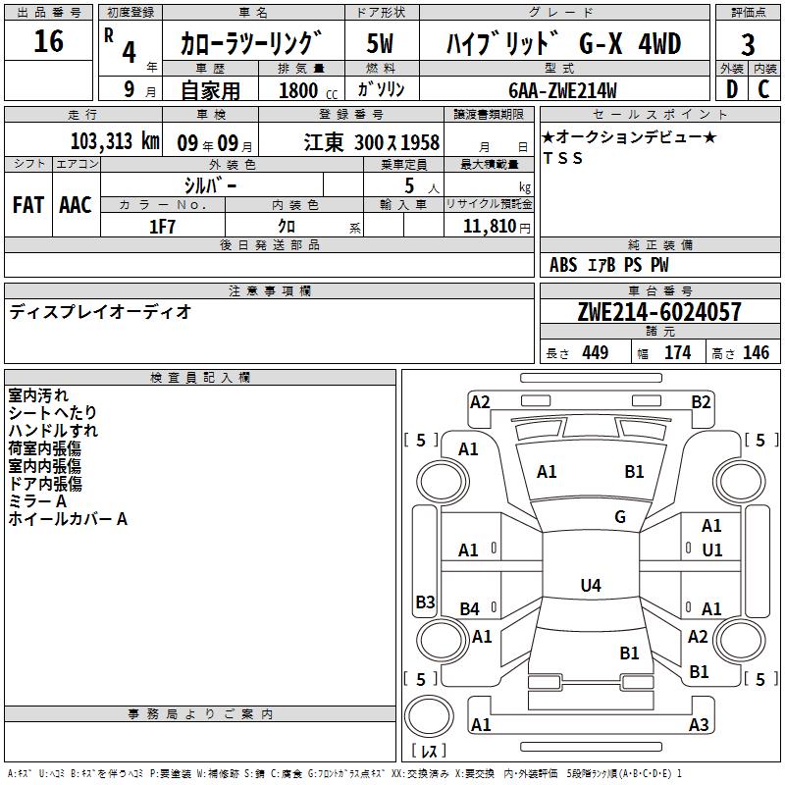Click roof U4 dent mark
785x785 pixels.
point(591,585)
